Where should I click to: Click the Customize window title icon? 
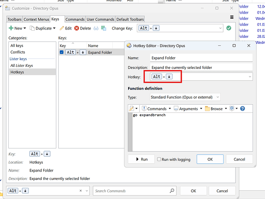(x=8, y=8)
